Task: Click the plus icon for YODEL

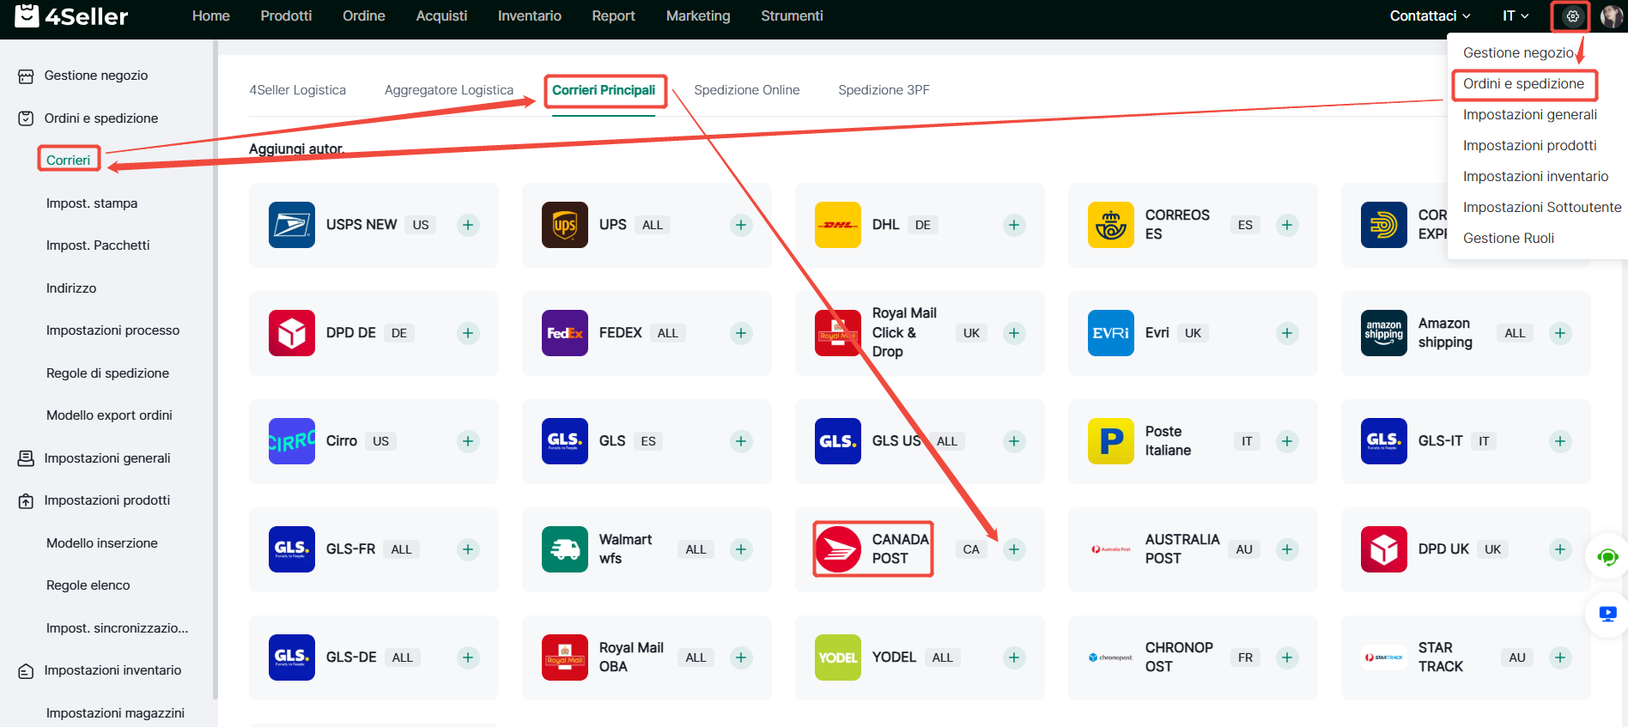Action: (x=1014, y=657)
